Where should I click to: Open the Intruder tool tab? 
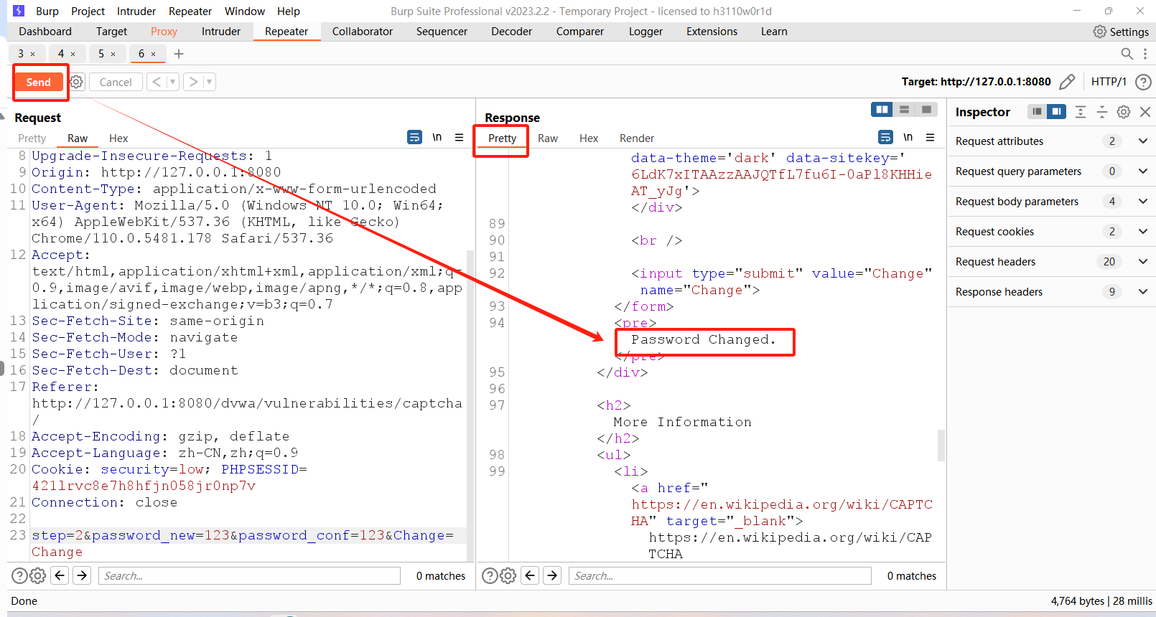[x=221, y=32]
